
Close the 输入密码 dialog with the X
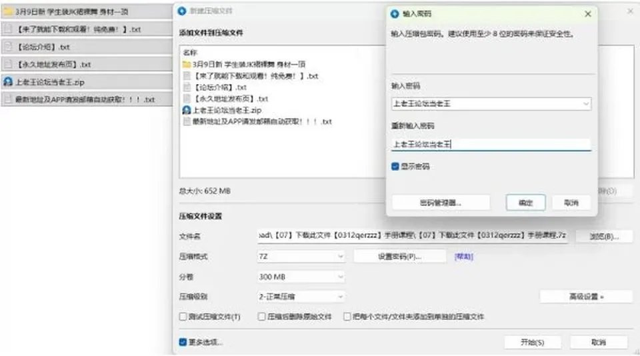point(588,14)
